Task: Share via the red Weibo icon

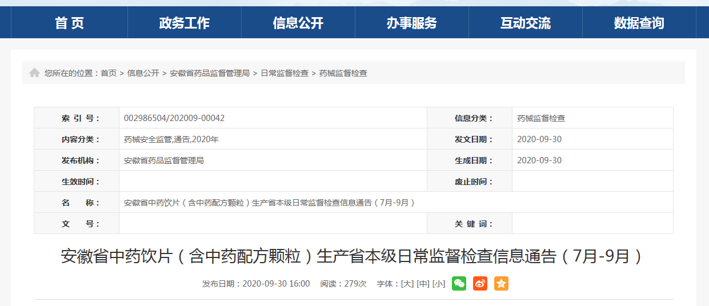Action: click(x=480, y=283)
